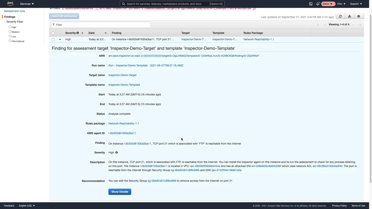Screen dimensions: 372x209
Task: Refresh the findings list
Action: coord(340,17)
